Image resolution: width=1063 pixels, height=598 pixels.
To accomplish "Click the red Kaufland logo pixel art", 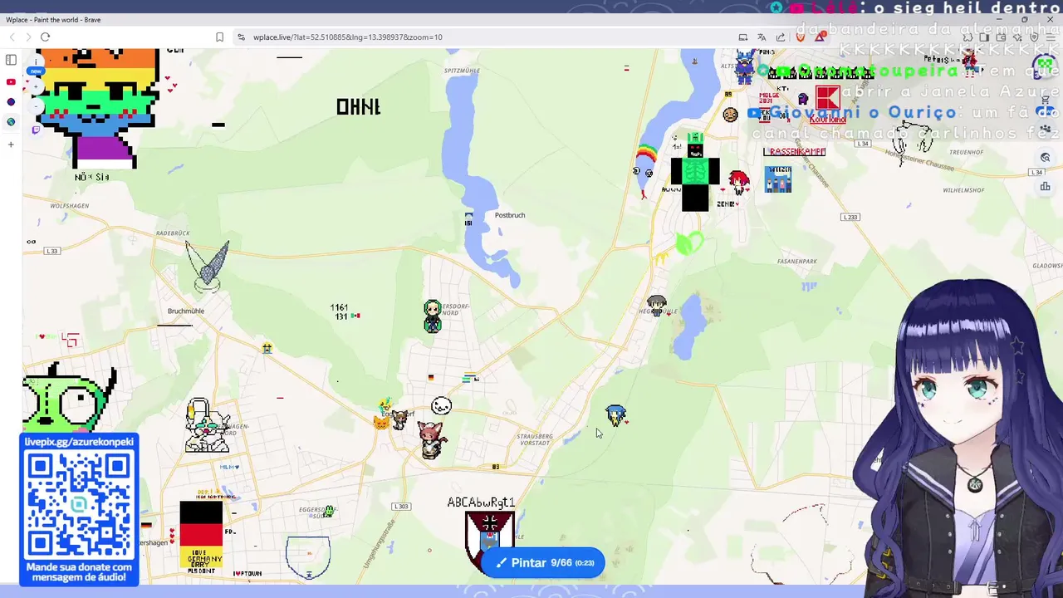I will 827,97.
